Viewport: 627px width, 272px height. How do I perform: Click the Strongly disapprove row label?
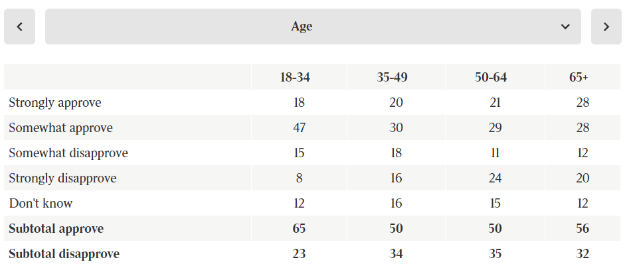pos(62,178)
